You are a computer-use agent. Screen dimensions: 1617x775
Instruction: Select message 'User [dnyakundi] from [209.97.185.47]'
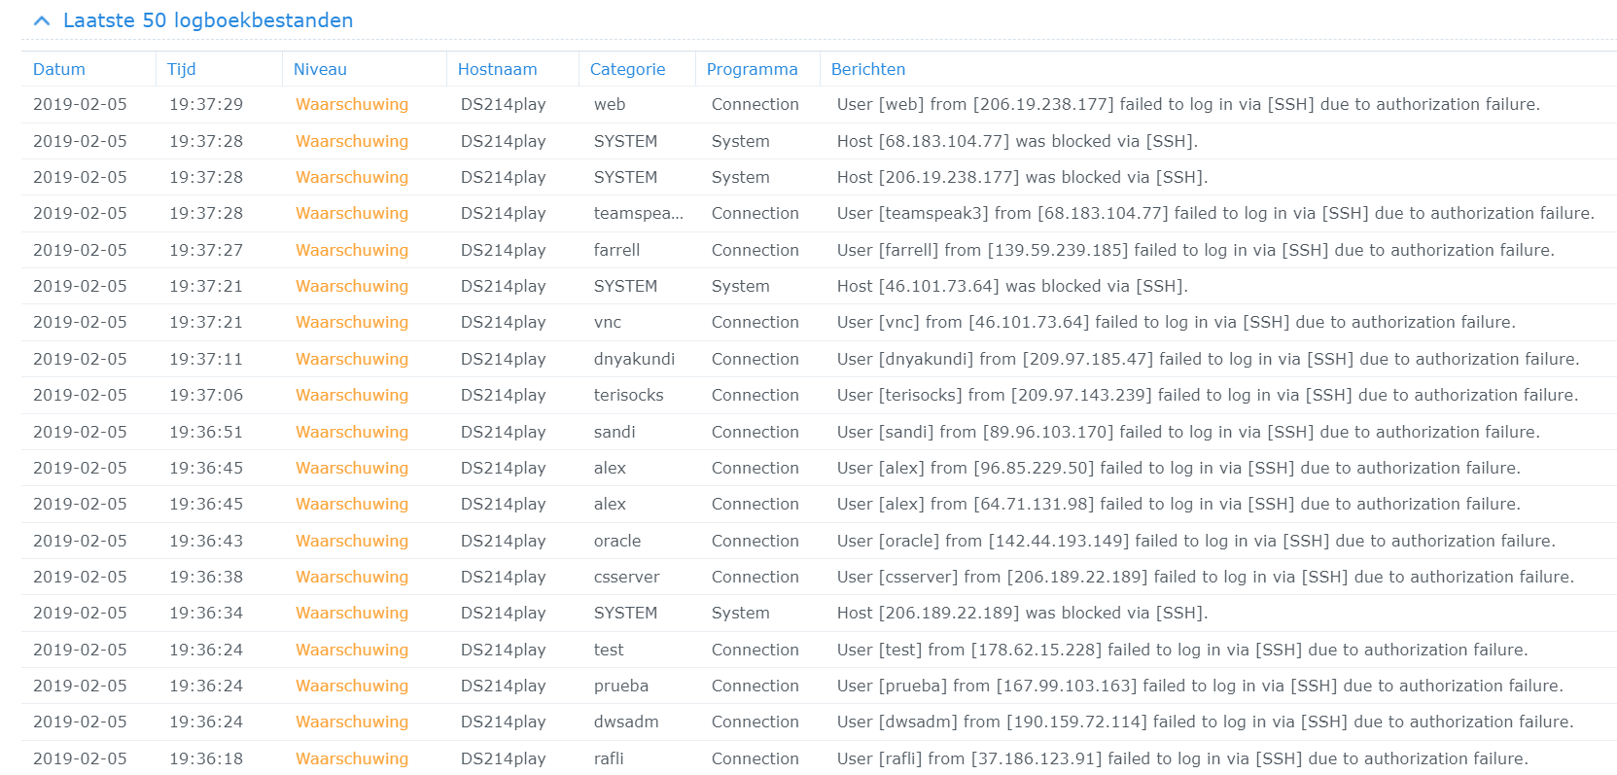coord(1209,359)
